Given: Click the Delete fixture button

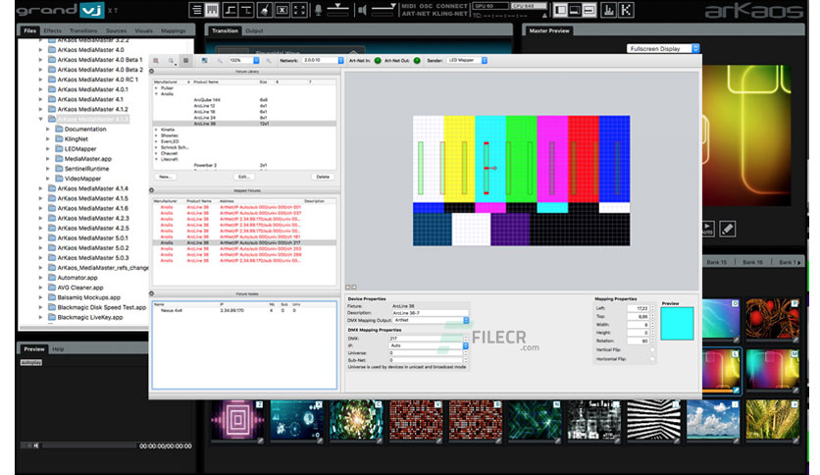Looking at the screenshot, I should [323, 177].
